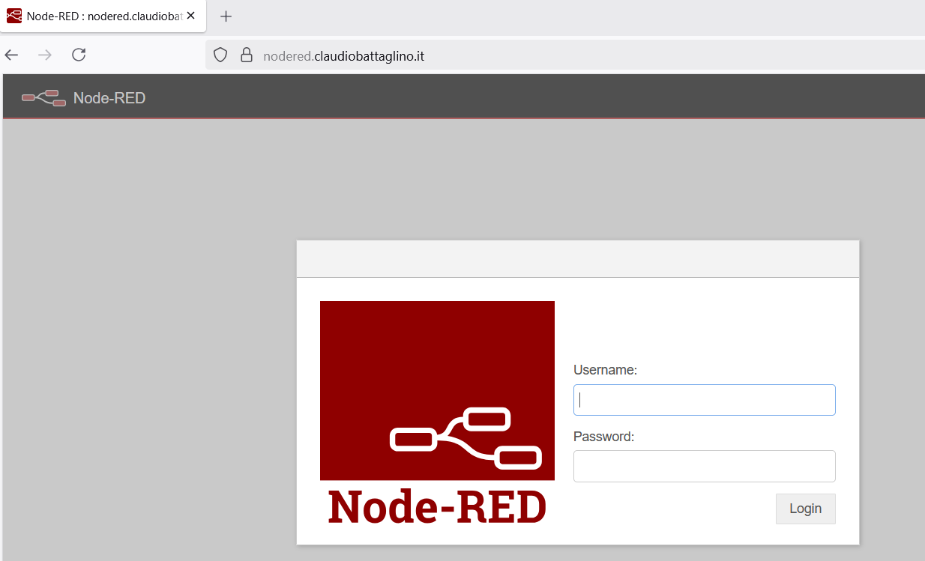Click the large Node-RED logo image

pos(437,413)
